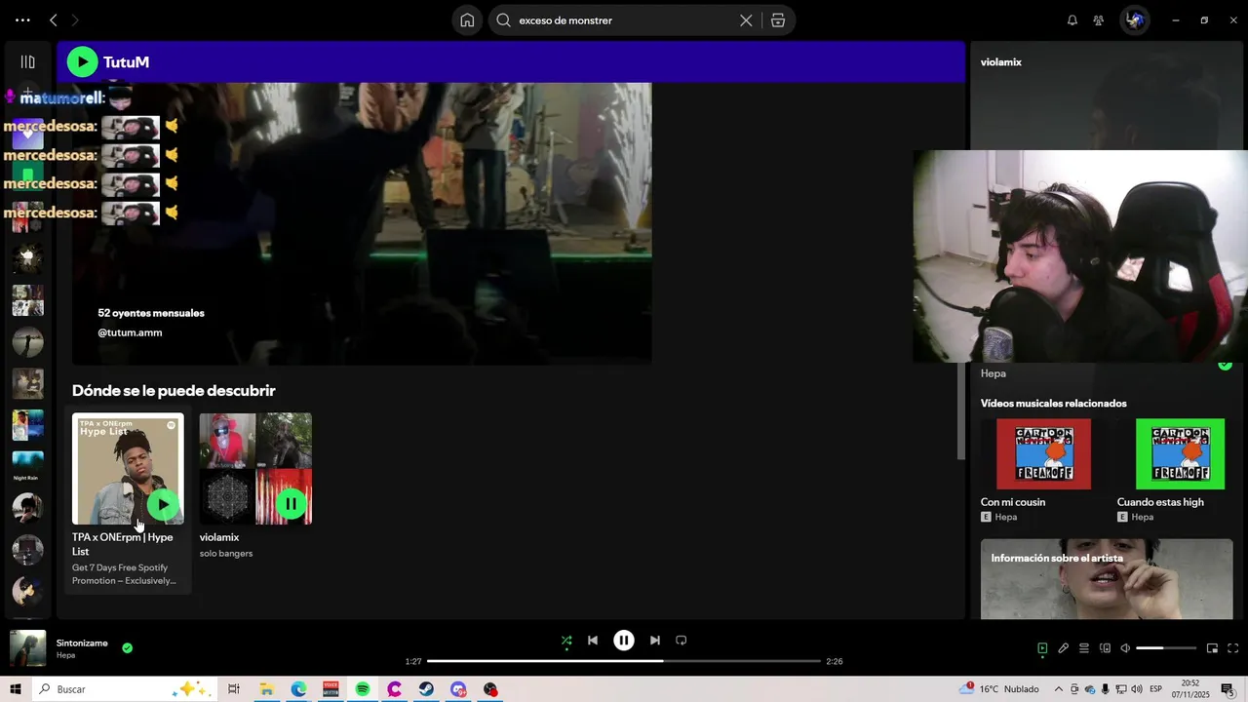Show lyrics with the microphone icon

coord(1064,648)
